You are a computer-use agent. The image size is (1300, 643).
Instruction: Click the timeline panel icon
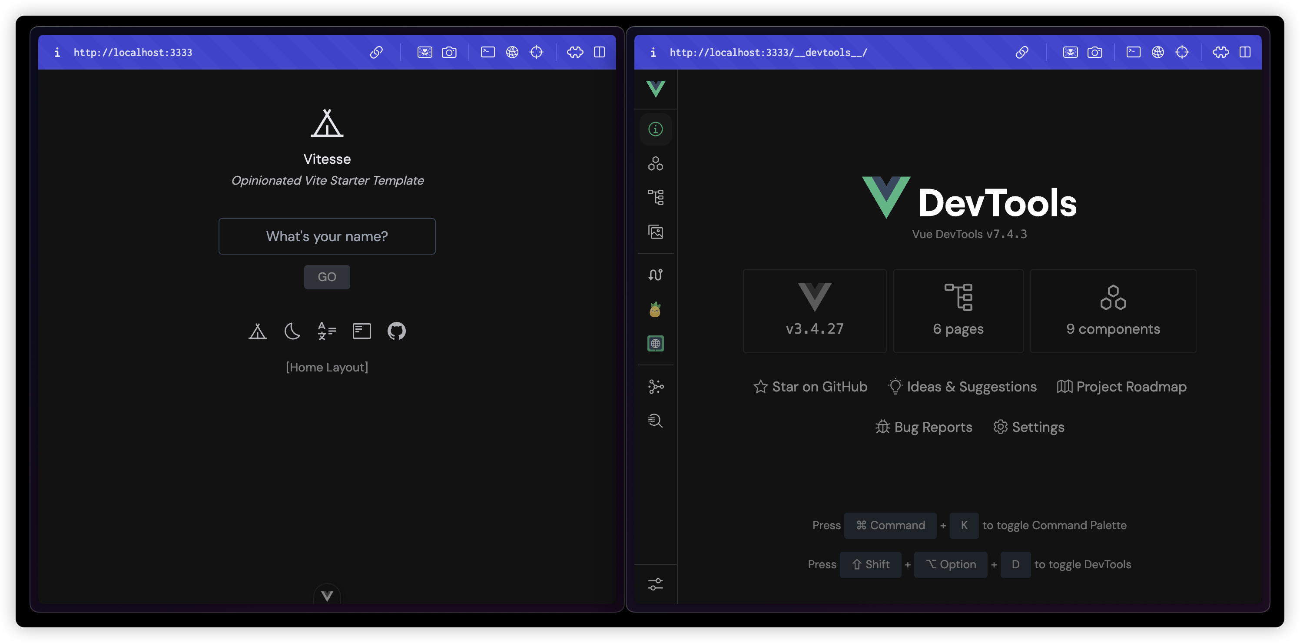coord(655,274)
